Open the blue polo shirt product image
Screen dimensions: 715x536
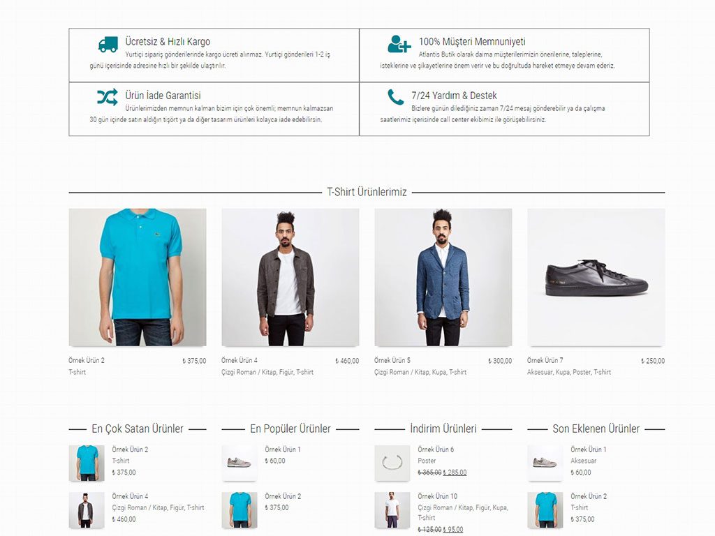pyautogui.click(x=138, y=277)
